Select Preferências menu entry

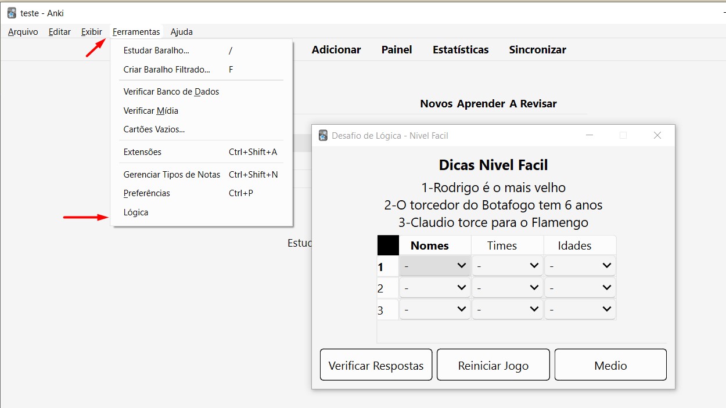coord(146,193)
